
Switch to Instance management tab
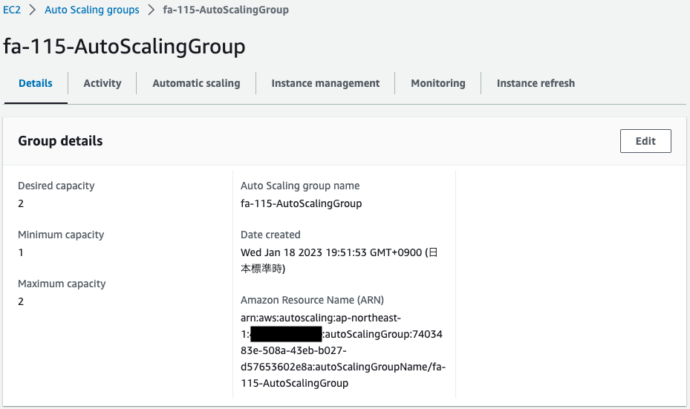click(325, 83)
